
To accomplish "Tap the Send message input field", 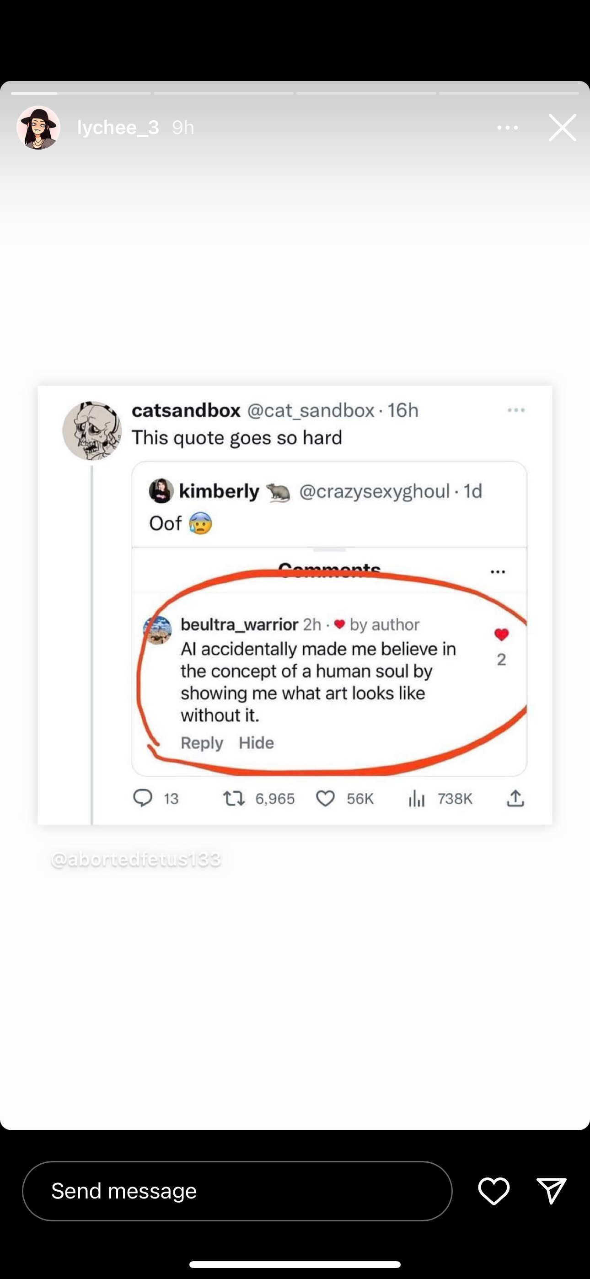I will 237,1191.
